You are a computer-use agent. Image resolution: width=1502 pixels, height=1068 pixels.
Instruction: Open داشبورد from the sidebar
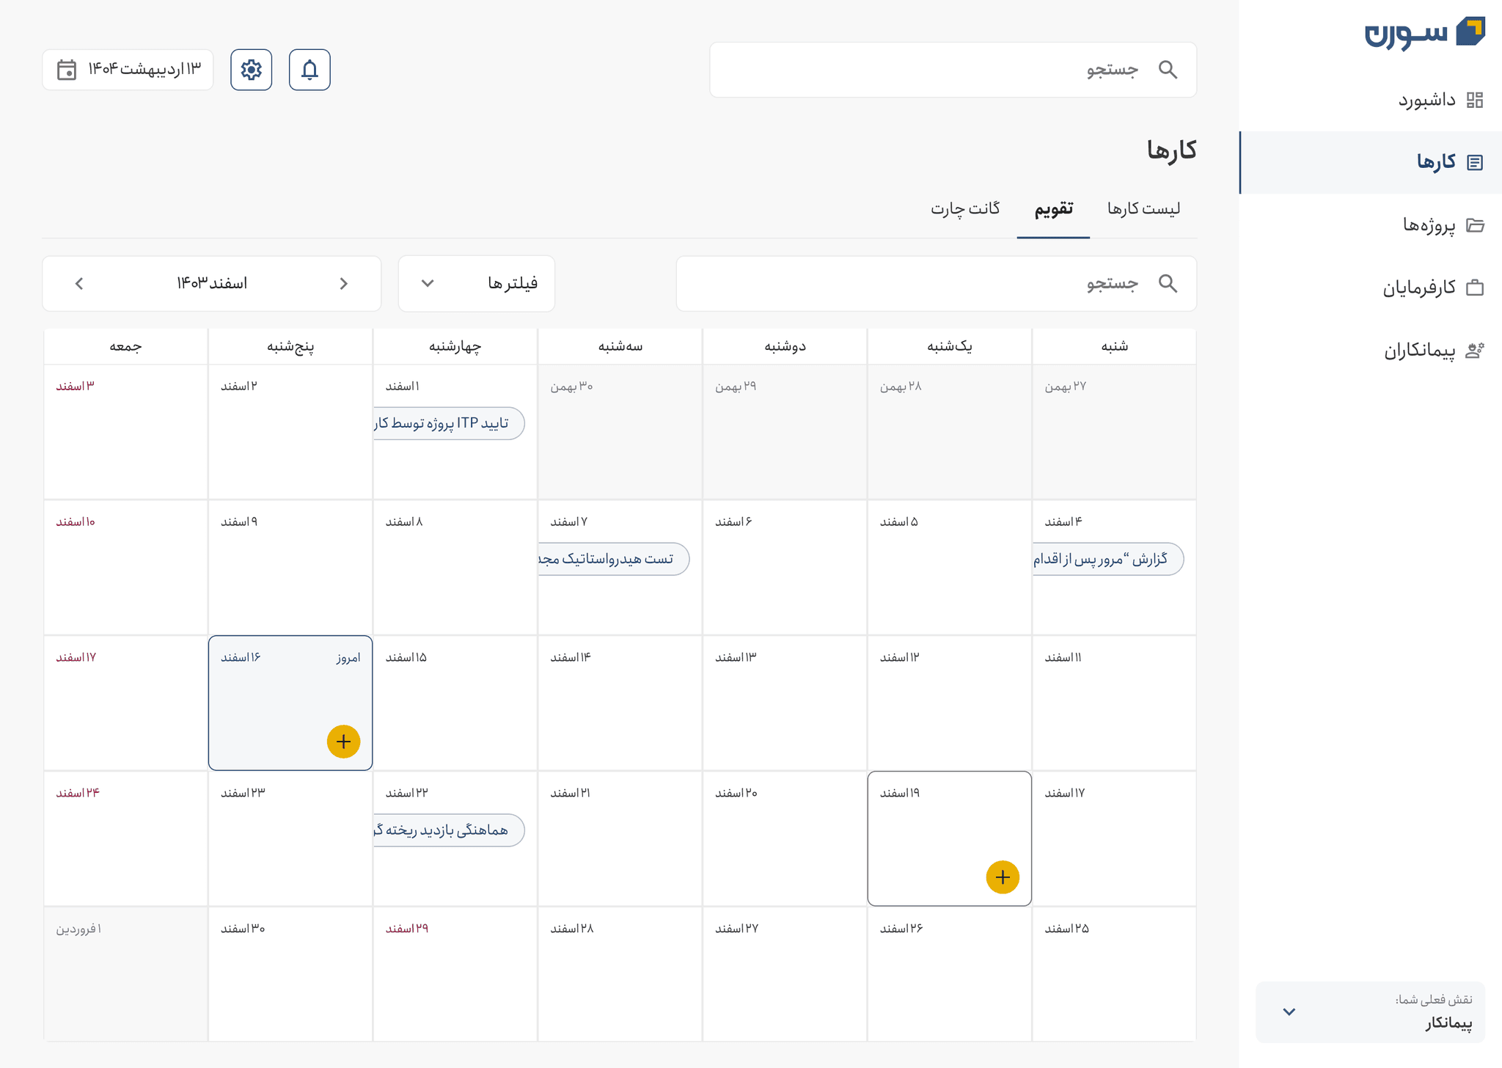coord(1426,100)
